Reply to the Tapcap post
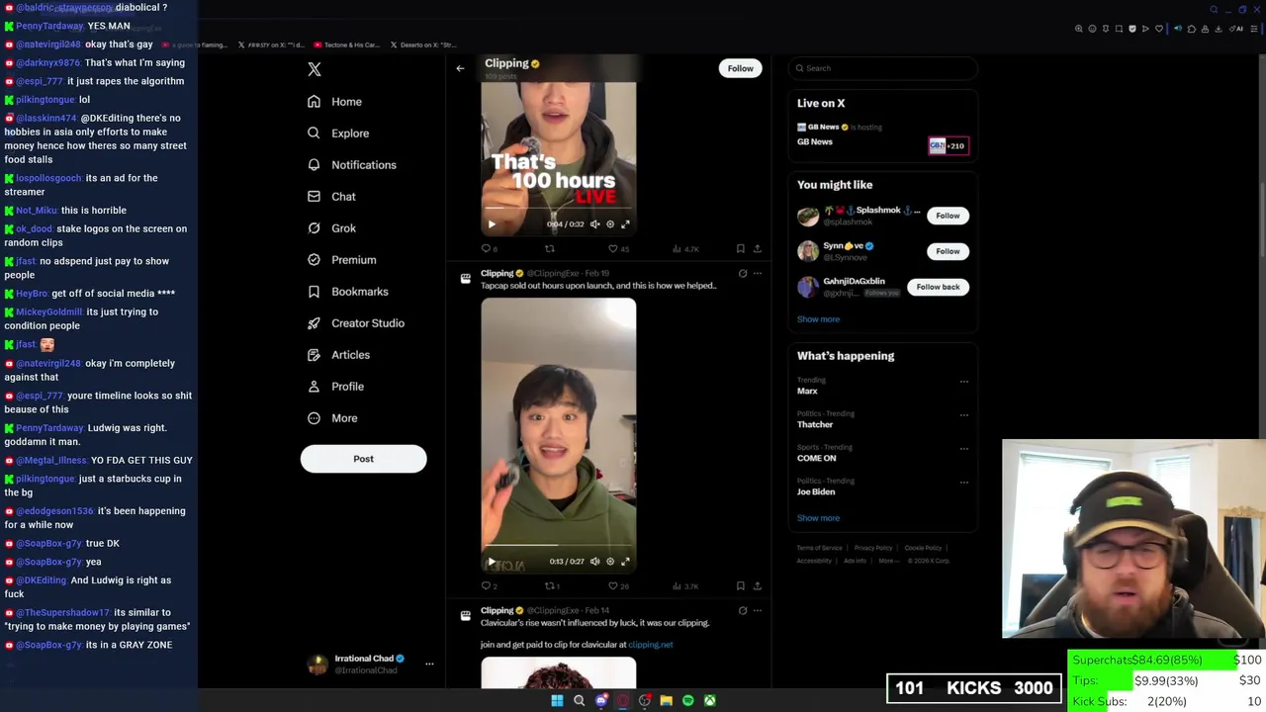 (x=489, y=586)
